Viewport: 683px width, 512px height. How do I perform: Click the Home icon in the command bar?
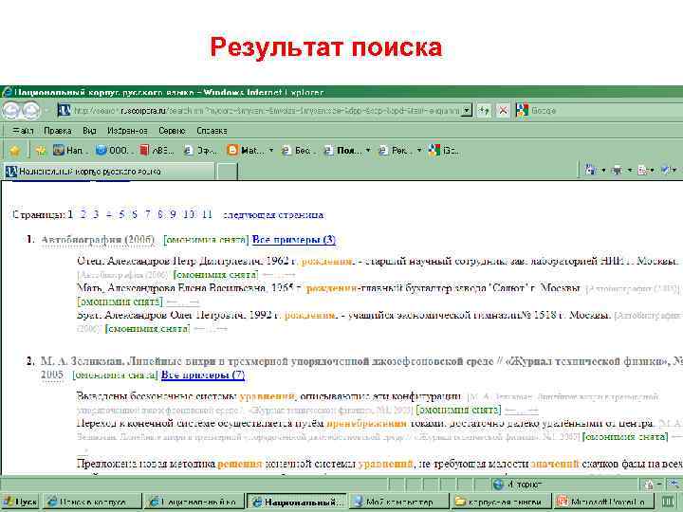591,170
